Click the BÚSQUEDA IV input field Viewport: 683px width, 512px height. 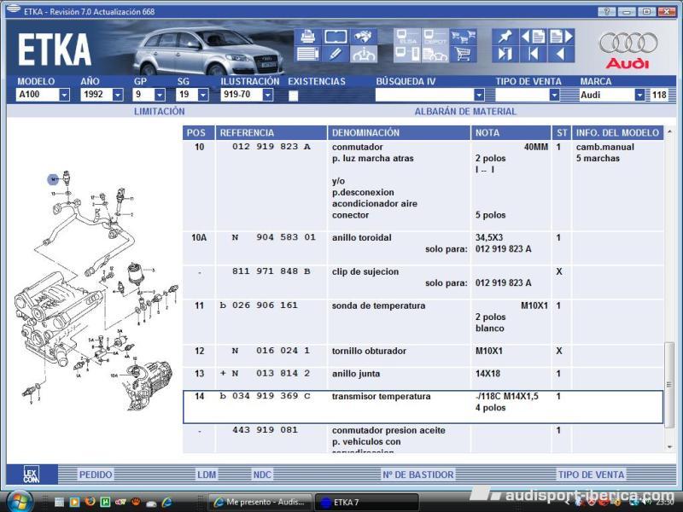tap(424, 95)
